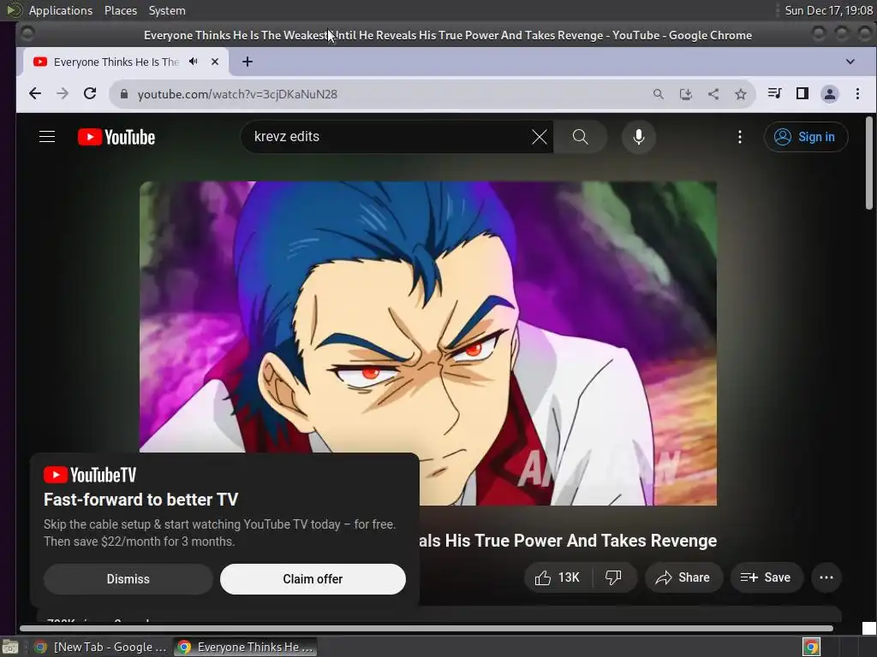The height and width of the screenshot is (657, 877).
Task: Click show desktop icon in bottom panel
Action: (x=10, y=647)
